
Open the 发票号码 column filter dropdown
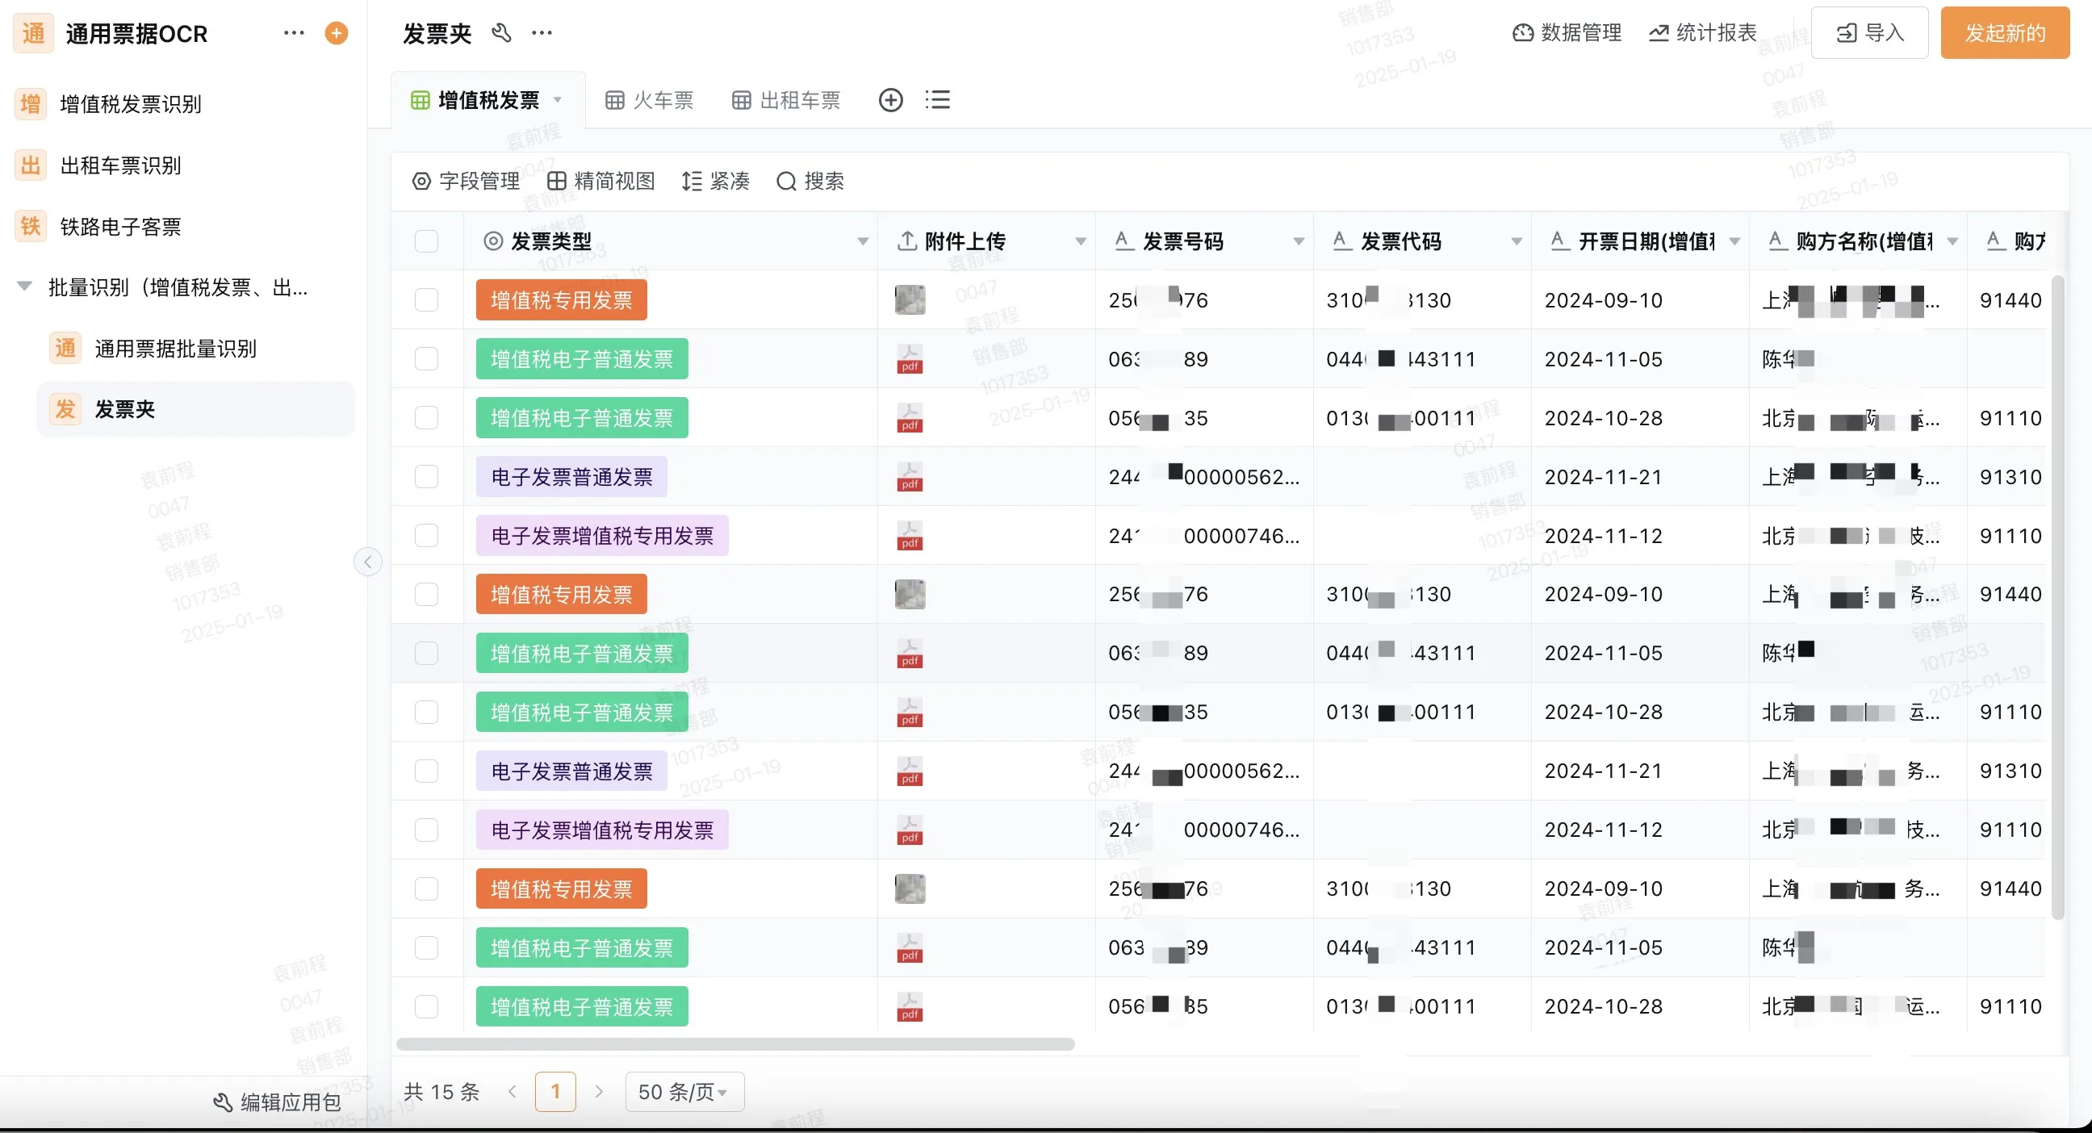[x=1298, y=240]
